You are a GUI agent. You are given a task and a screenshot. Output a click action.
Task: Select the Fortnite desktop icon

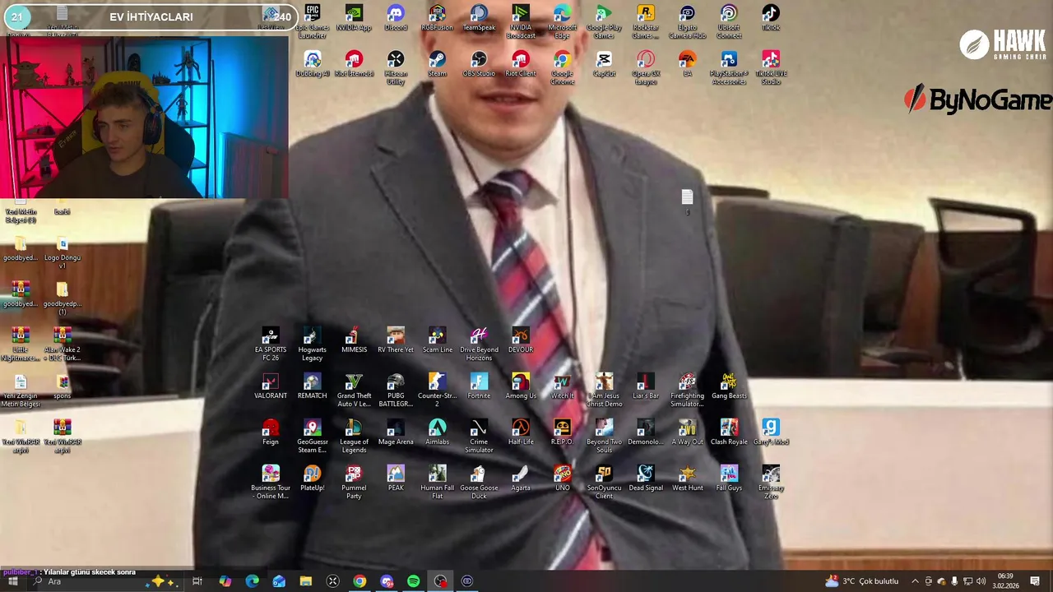pos(479,386)
